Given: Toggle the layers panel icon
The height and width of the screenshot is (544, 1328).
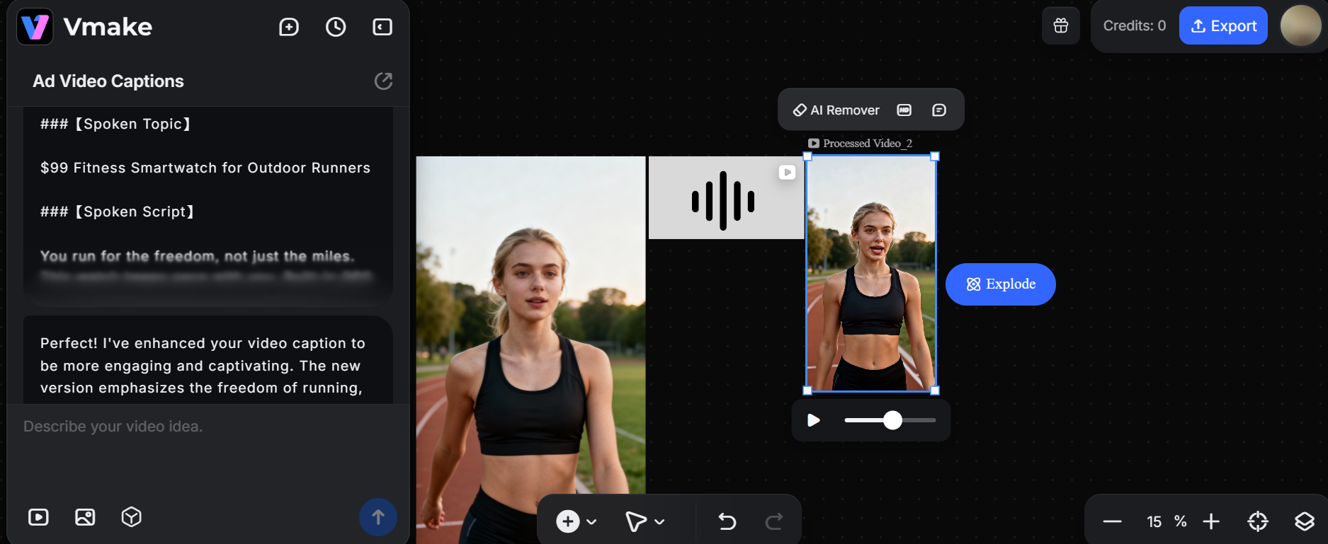Looking at the screenshot, I should click(1304, 521).
